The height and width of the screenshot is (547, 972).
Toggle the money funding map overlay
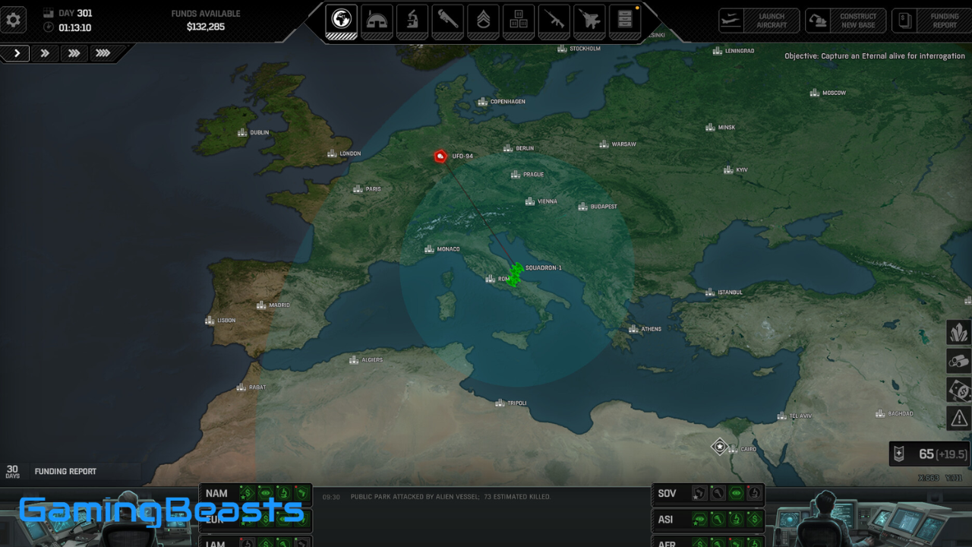(958, 390)
